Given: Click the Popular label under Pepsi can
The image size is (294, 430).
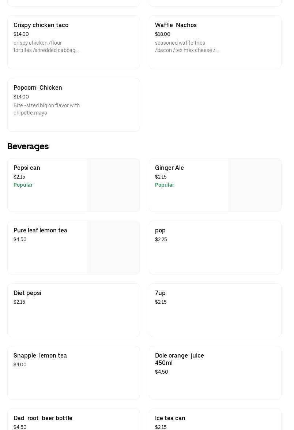Looking at the screenshot, I should (x=23, y=185).
